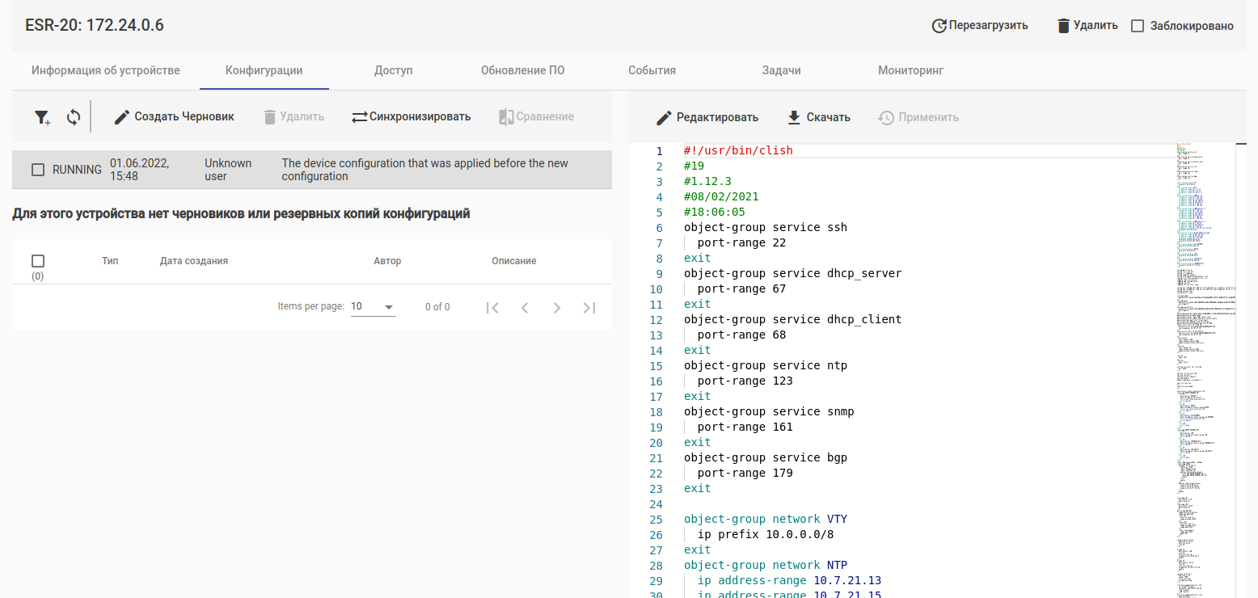Check the select-all checkbox in table header
Screen dimensions: 1258x598
38,261
